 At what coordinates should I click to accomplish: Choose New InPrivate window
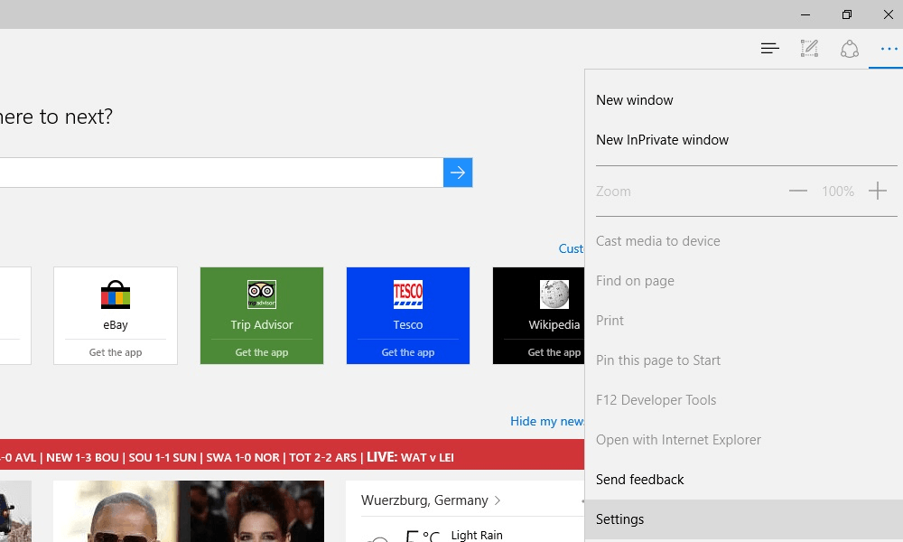(x=662, y=140)
